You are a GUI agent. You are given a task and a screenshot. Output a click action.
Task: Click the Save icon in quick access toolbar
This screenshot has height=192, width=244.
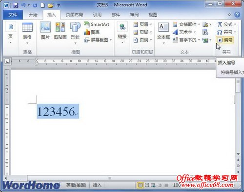click(16, 5)
